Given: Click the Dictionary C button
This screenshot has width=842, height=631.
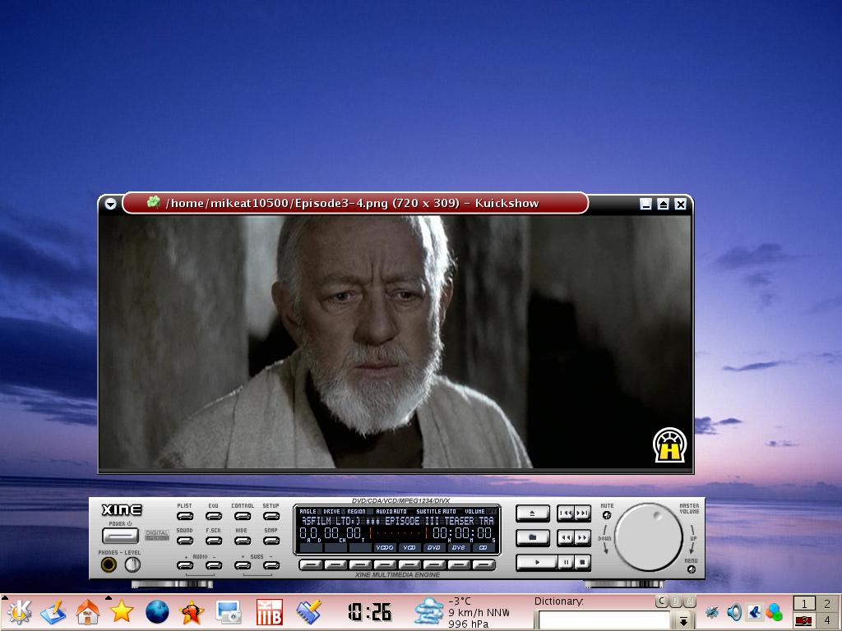Looking at the screenshot, I should coord(662,602).
